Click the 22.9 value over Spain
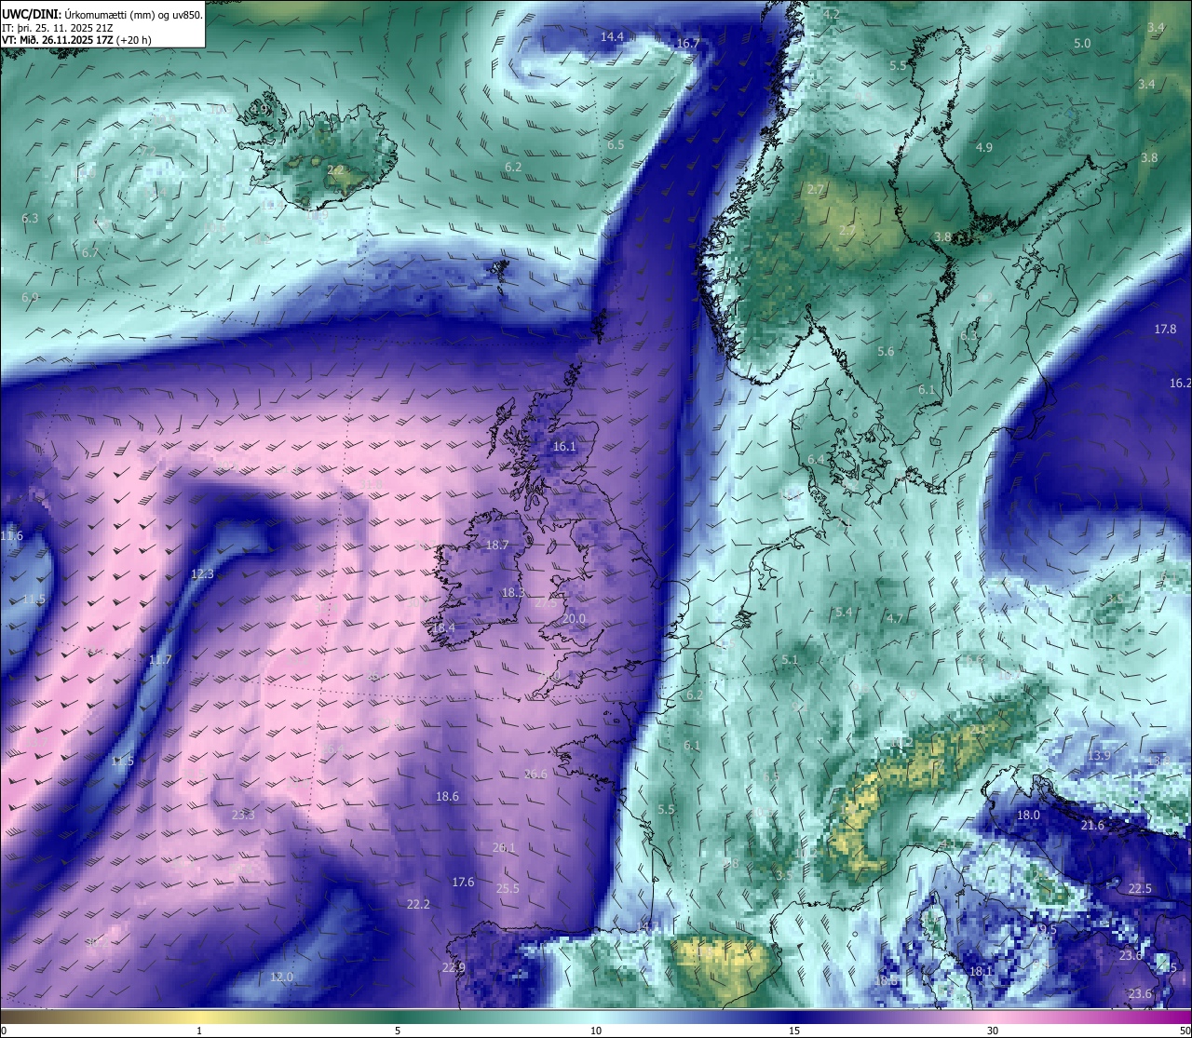The image size is (1192, 1038). tap(454, 968)
